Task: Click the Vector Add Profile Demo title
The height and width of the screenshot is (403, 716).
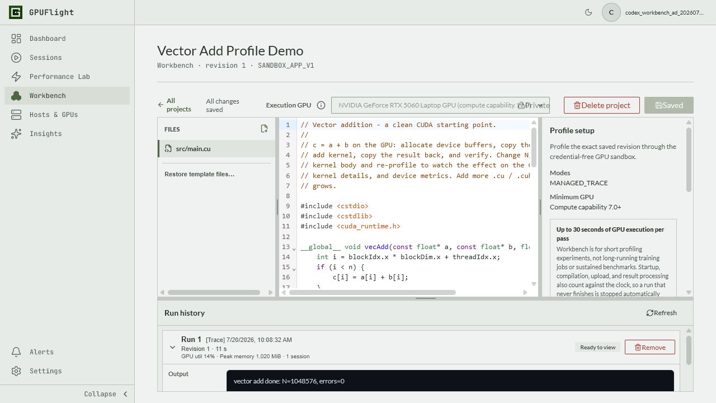Action: 230,50
